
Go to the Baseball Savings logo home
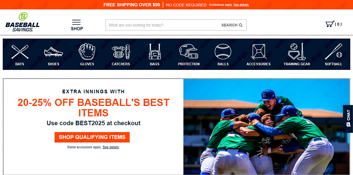[23, 22]
